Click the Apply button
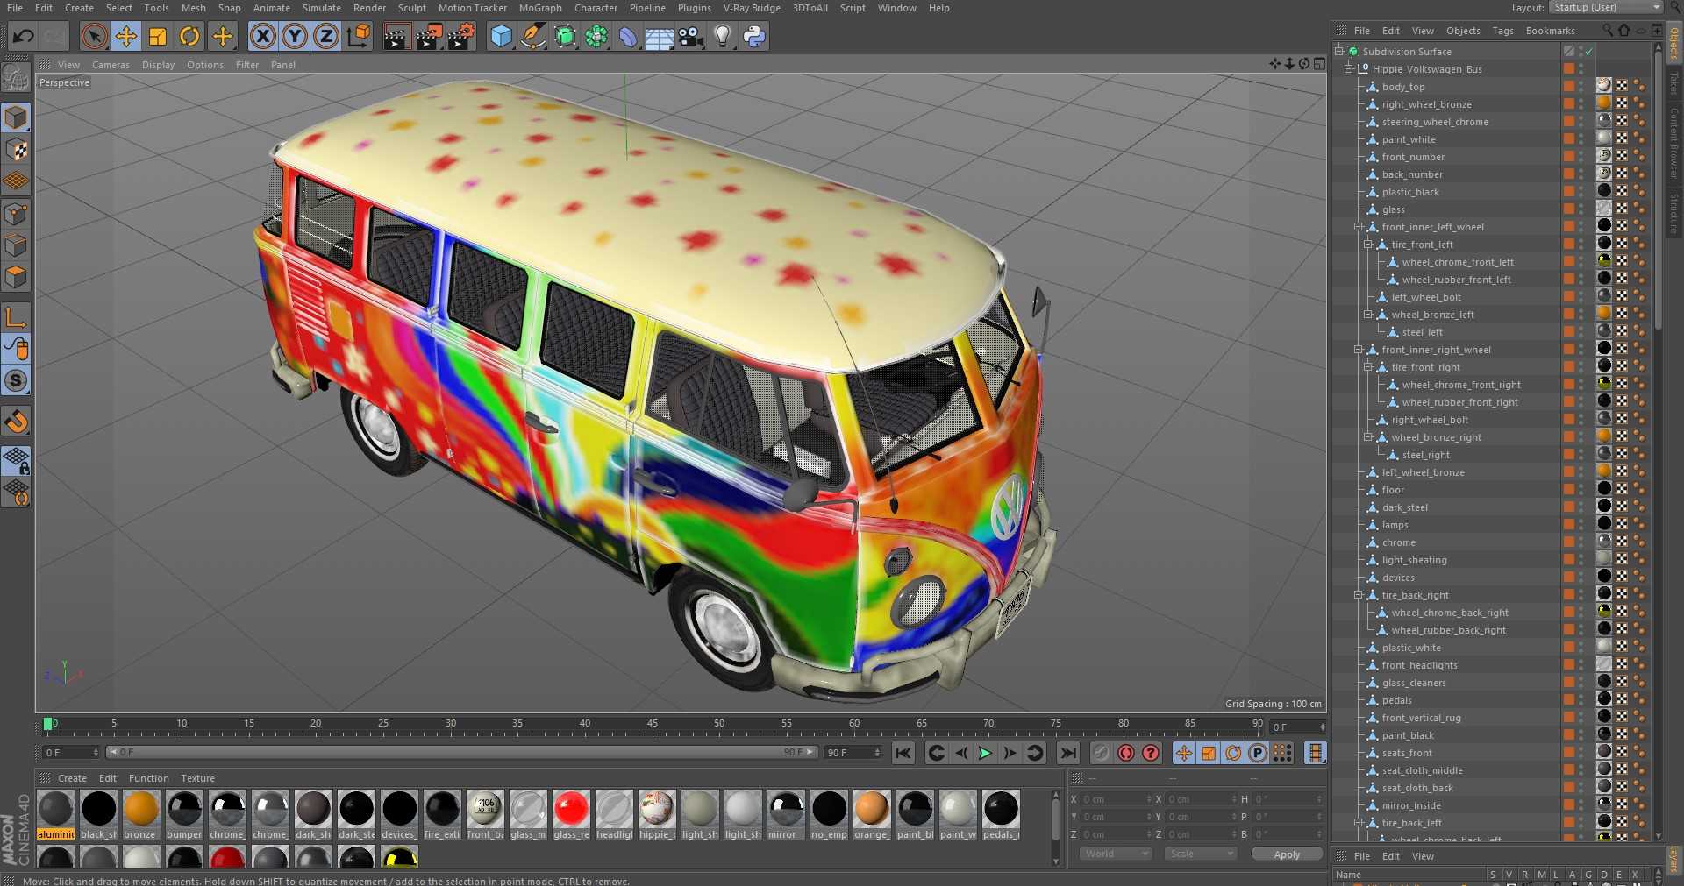This screenshot has width=1684, height=886. tap(1287, 854)
